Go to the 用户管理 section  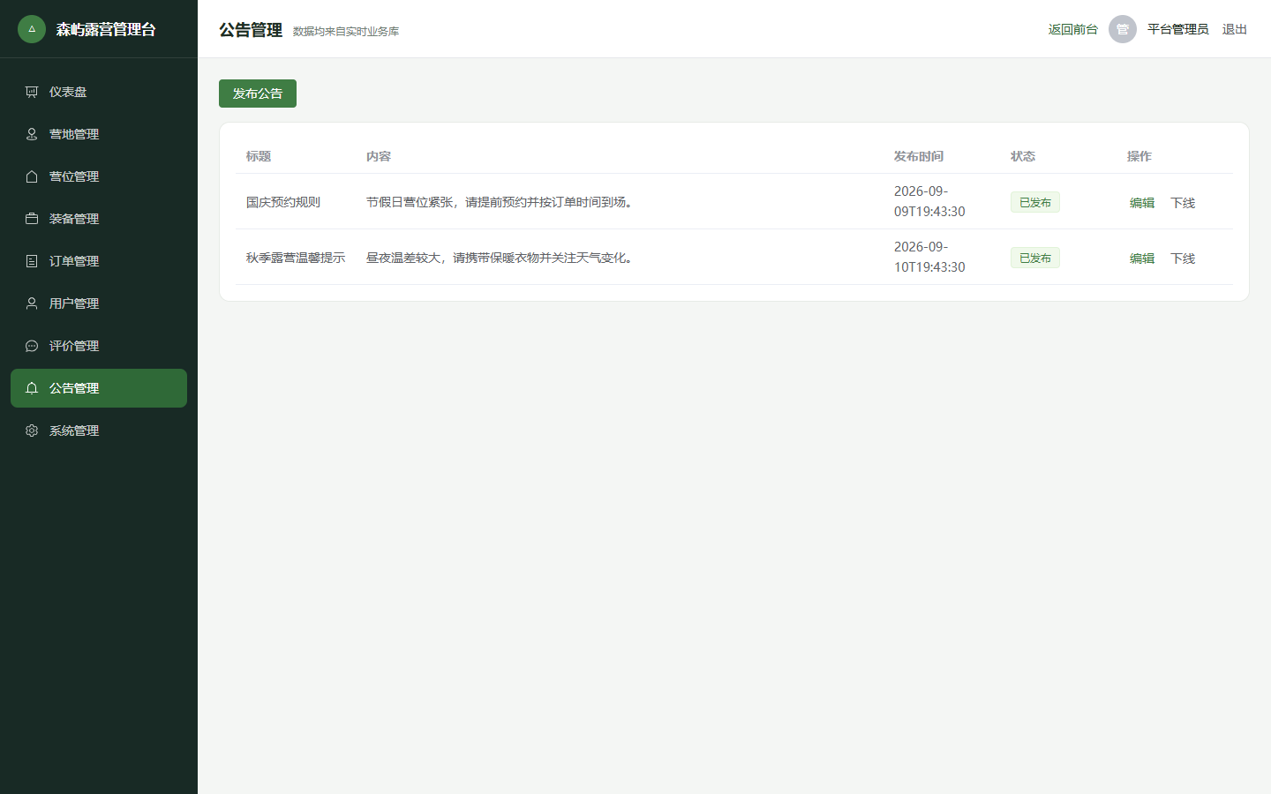tap(99, 303)
